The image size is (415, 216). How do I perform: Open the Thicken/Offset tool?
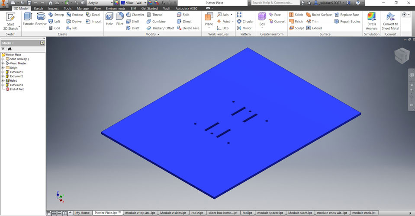coord(161,28)
